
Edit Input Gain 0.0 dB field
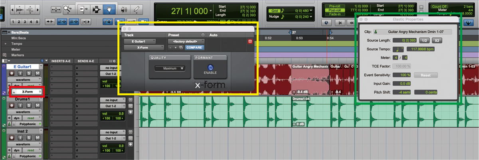pyautogui.click(x=402, y=84)
